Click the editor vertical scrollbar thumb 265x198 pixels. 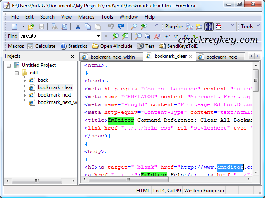(x=256, y=80)
